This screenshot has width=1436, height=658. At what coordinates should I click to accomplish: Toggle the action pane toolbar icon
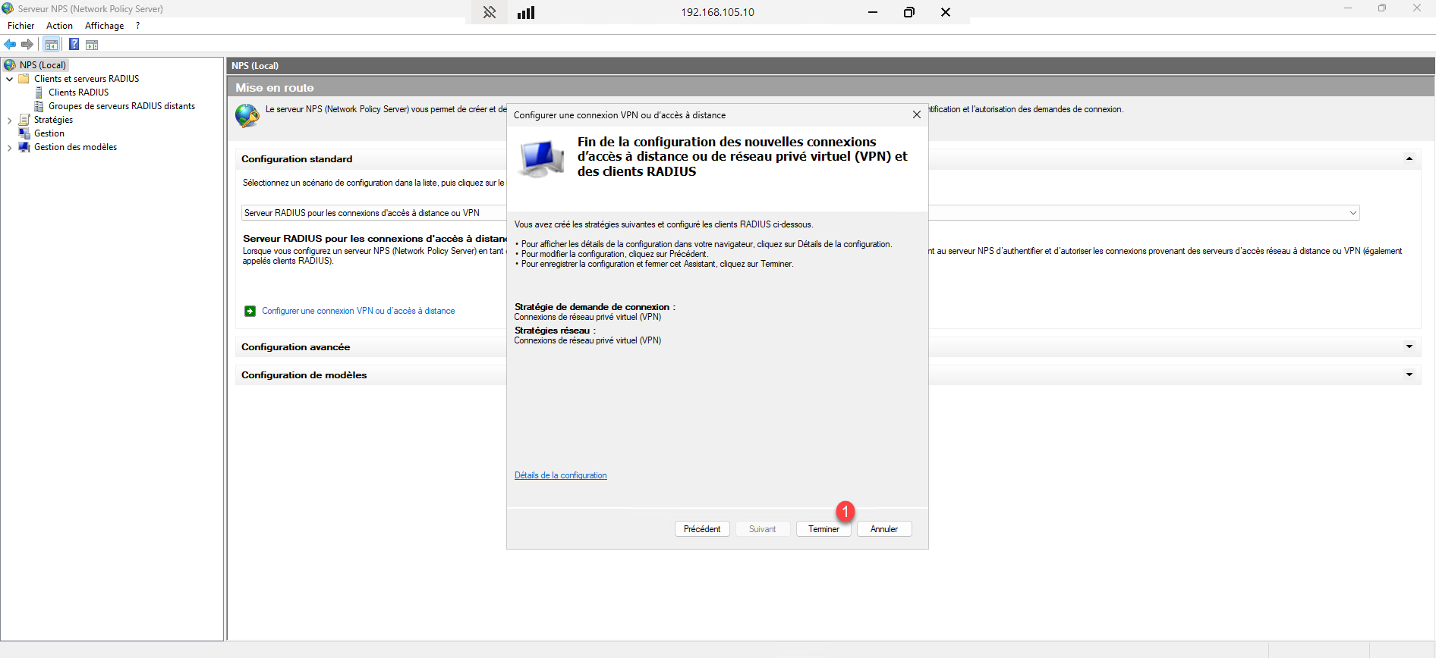point(92,45)
